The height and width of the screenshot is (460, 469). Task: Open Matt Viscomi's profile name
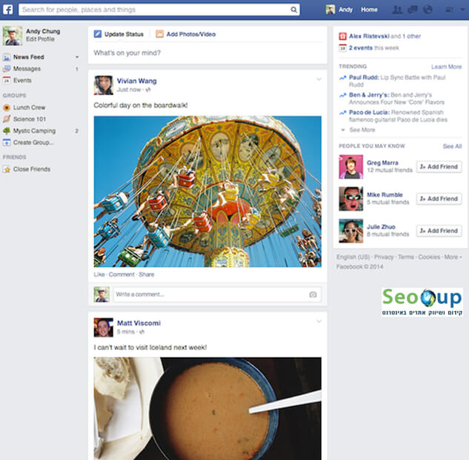coord(139,323)
